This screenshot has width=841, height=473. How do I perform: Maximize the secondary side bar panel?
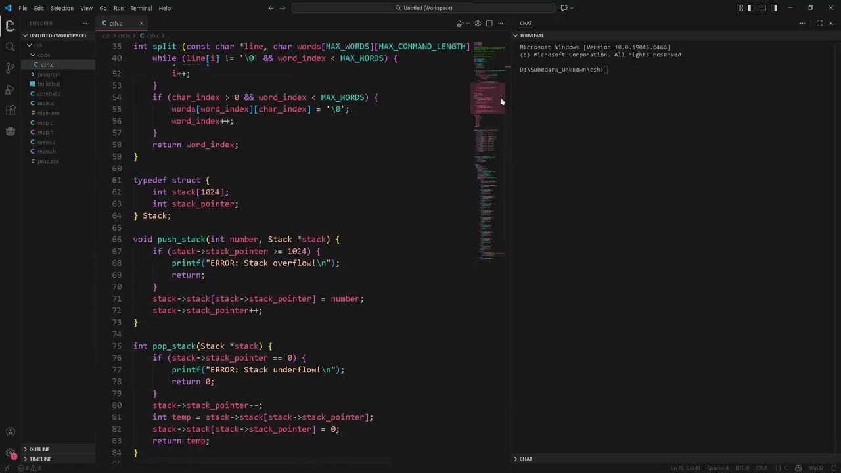point(819,23)
